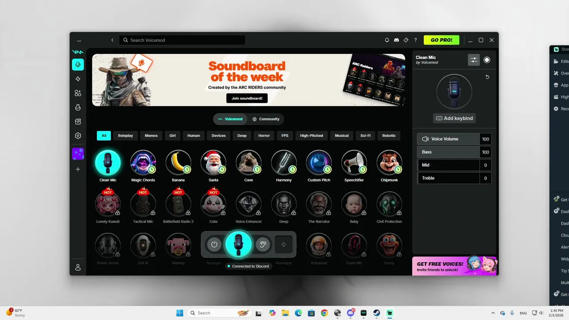
Task: Click the Join soundboard! button
Action: coord(247,98)
